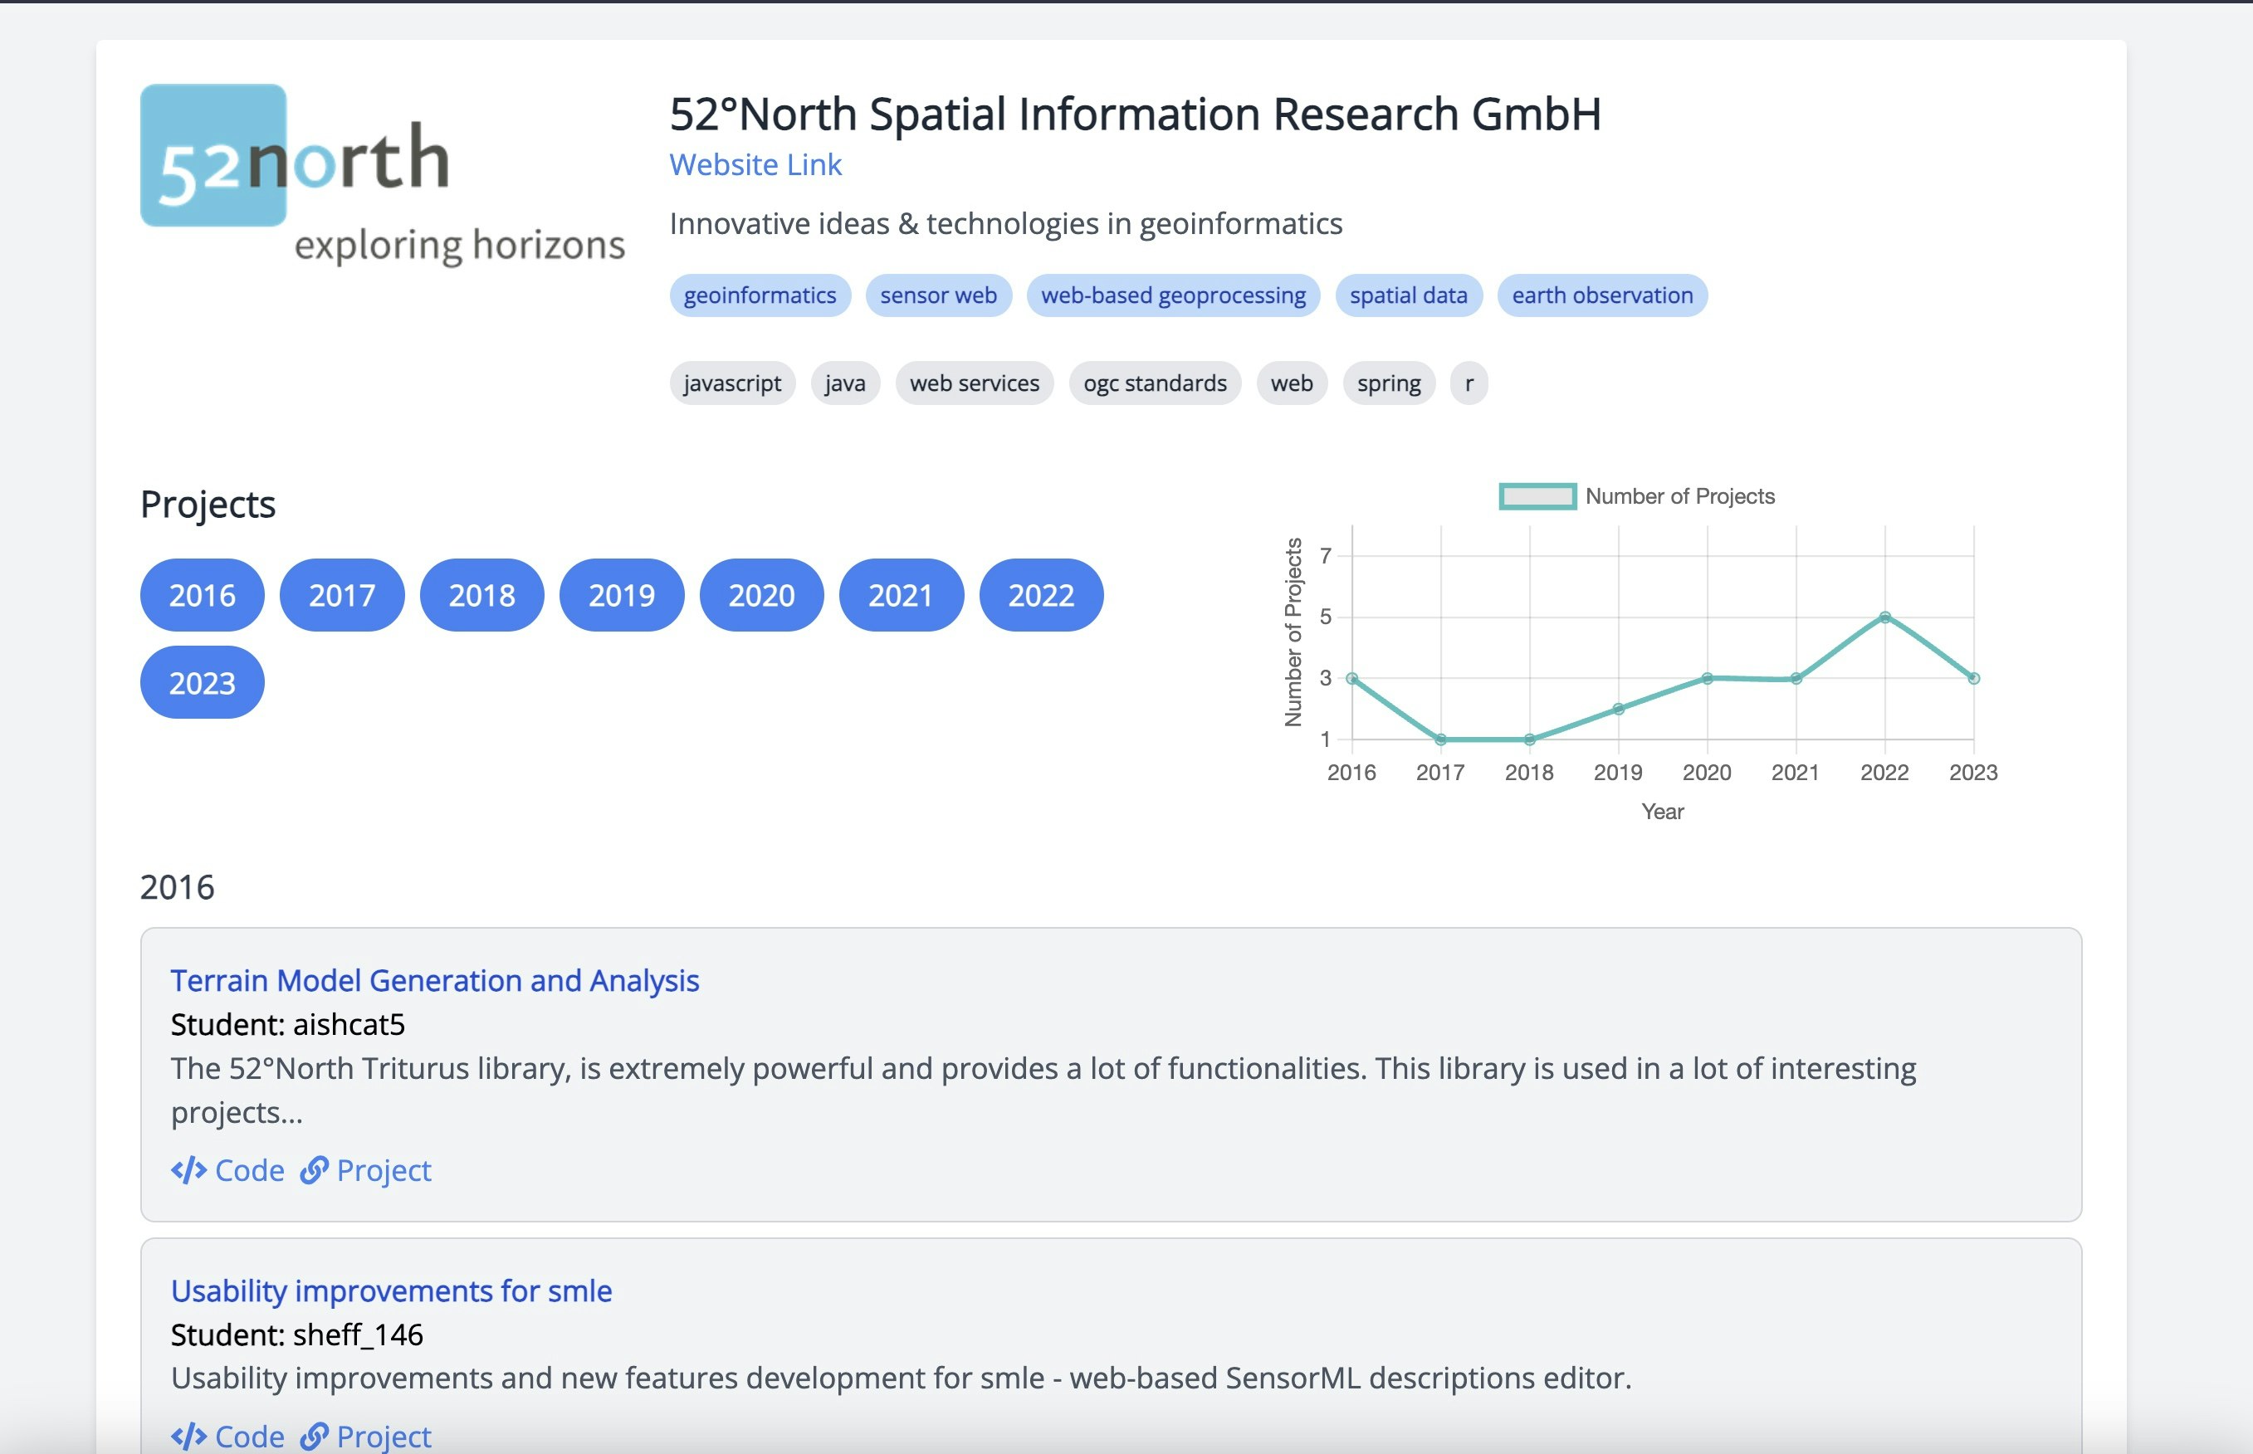Open Usability improvements for smle project
Image resolution: width=2253 pixels, height=1454 pixels.
[x=391, y=1291]
